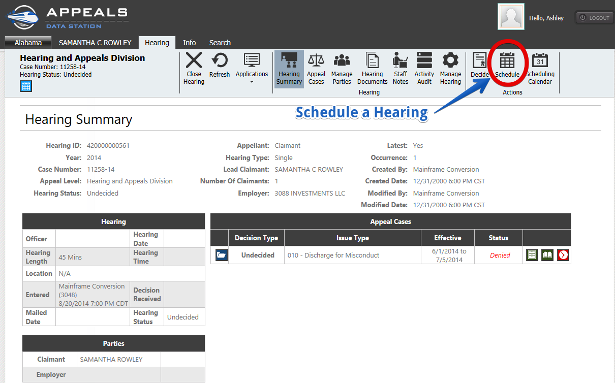Viewport: 615px width, 383px height.
Task: Log out using the LOGOUT button
Action: pyautogui.click(x=595, y=18)
